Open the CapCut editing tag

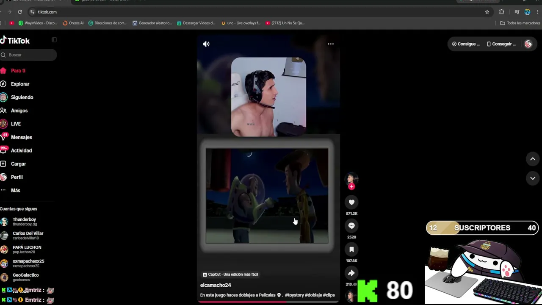pos(230,274)
